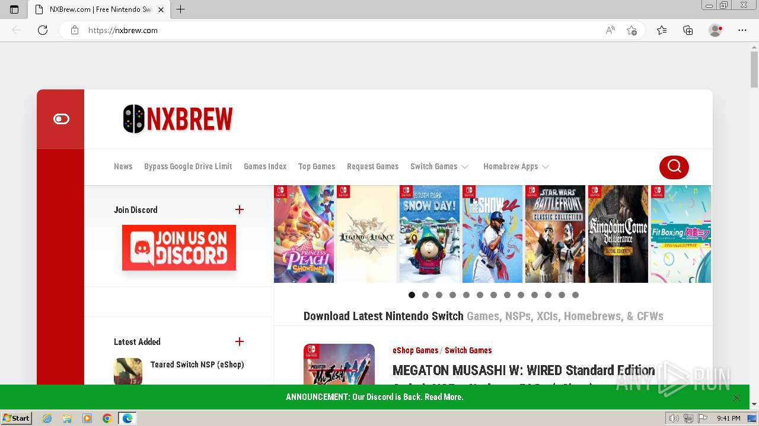Add this page to favorites

tap(632, 30)
